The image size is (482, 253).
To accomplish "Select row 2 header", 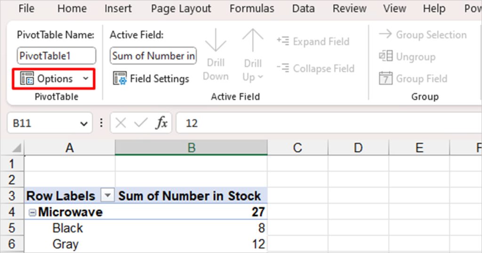I will point(12,180).
